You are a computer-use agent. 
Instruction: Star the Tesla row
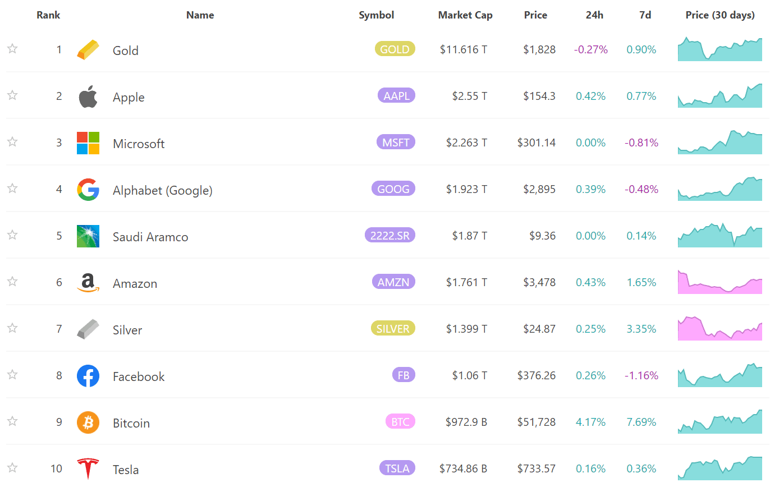(x=12, y=468)
